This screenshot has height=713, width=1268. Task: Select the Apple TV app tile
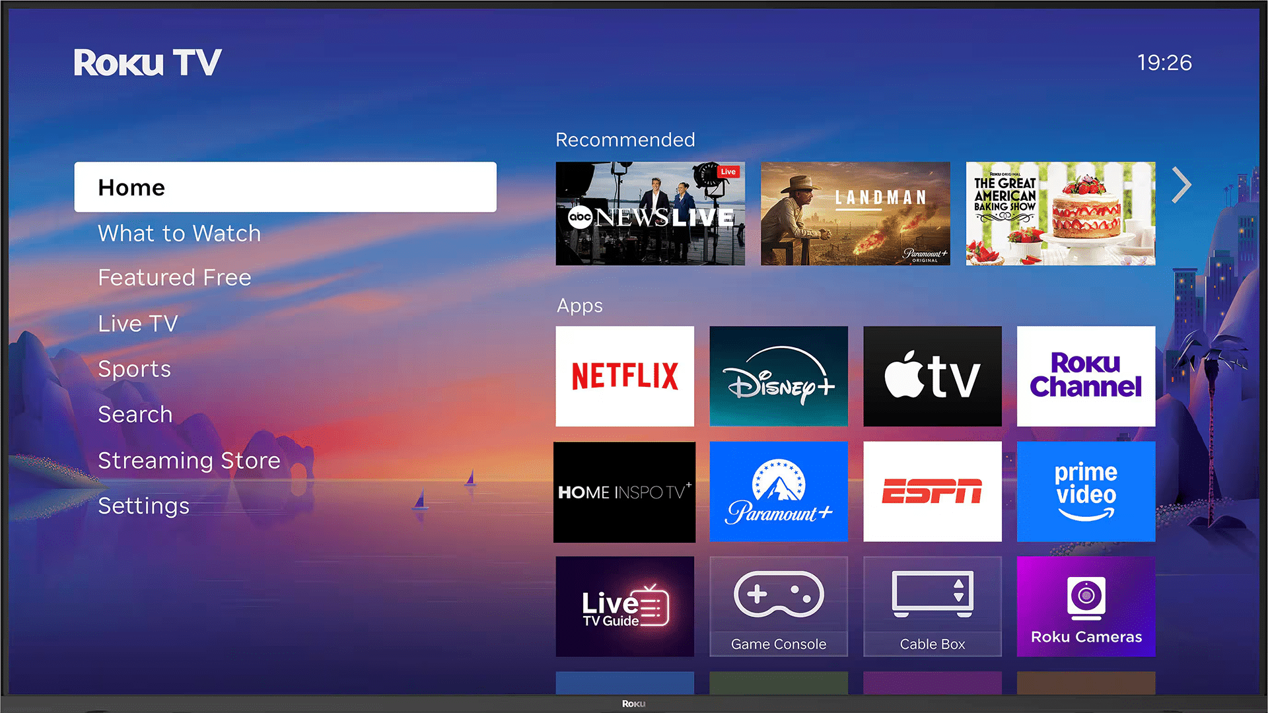(932, 376)
